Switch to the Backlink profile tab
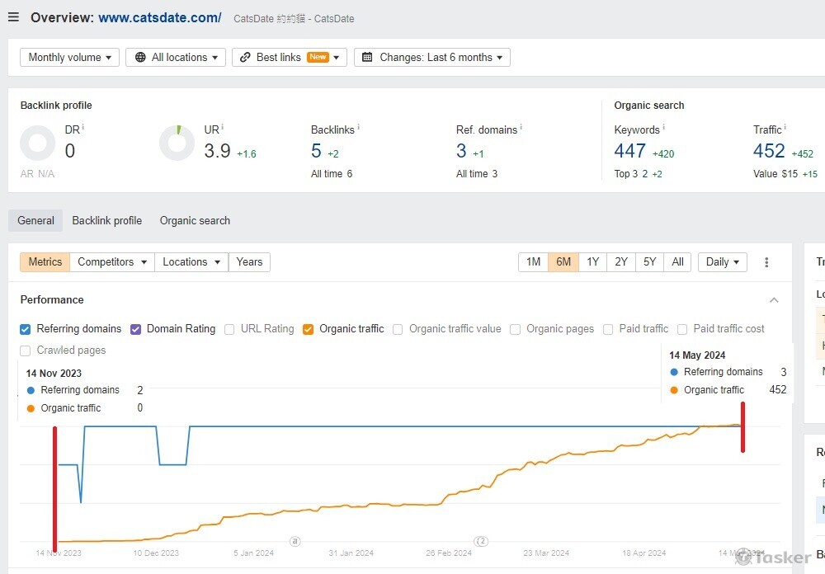 (x=106, y=221)
